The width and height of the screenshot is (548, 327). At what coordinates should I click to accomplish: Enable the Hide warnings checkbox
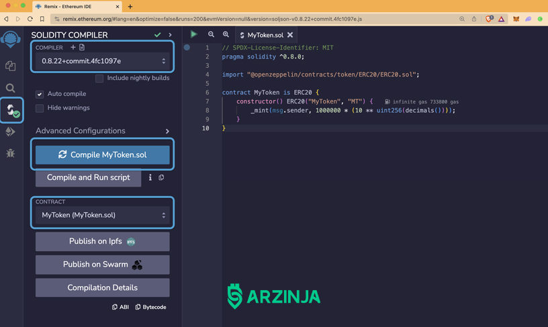40,108
